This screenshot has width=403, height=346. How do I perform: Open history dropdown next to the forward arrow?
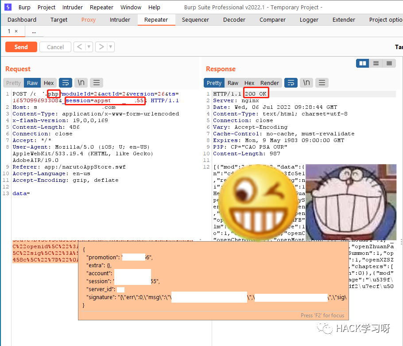[x=111, y=47]
